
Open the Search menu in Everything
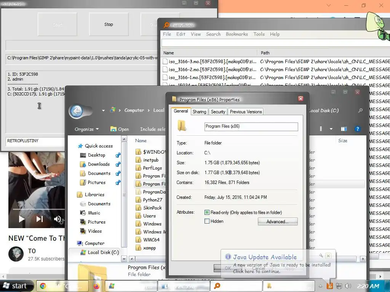pos(213,34)
